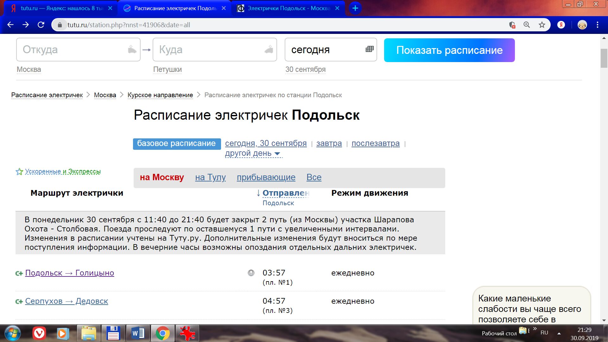608x342 pixels.
Task: Click the calendar icon in date field
Action: (x=370, y=49)
